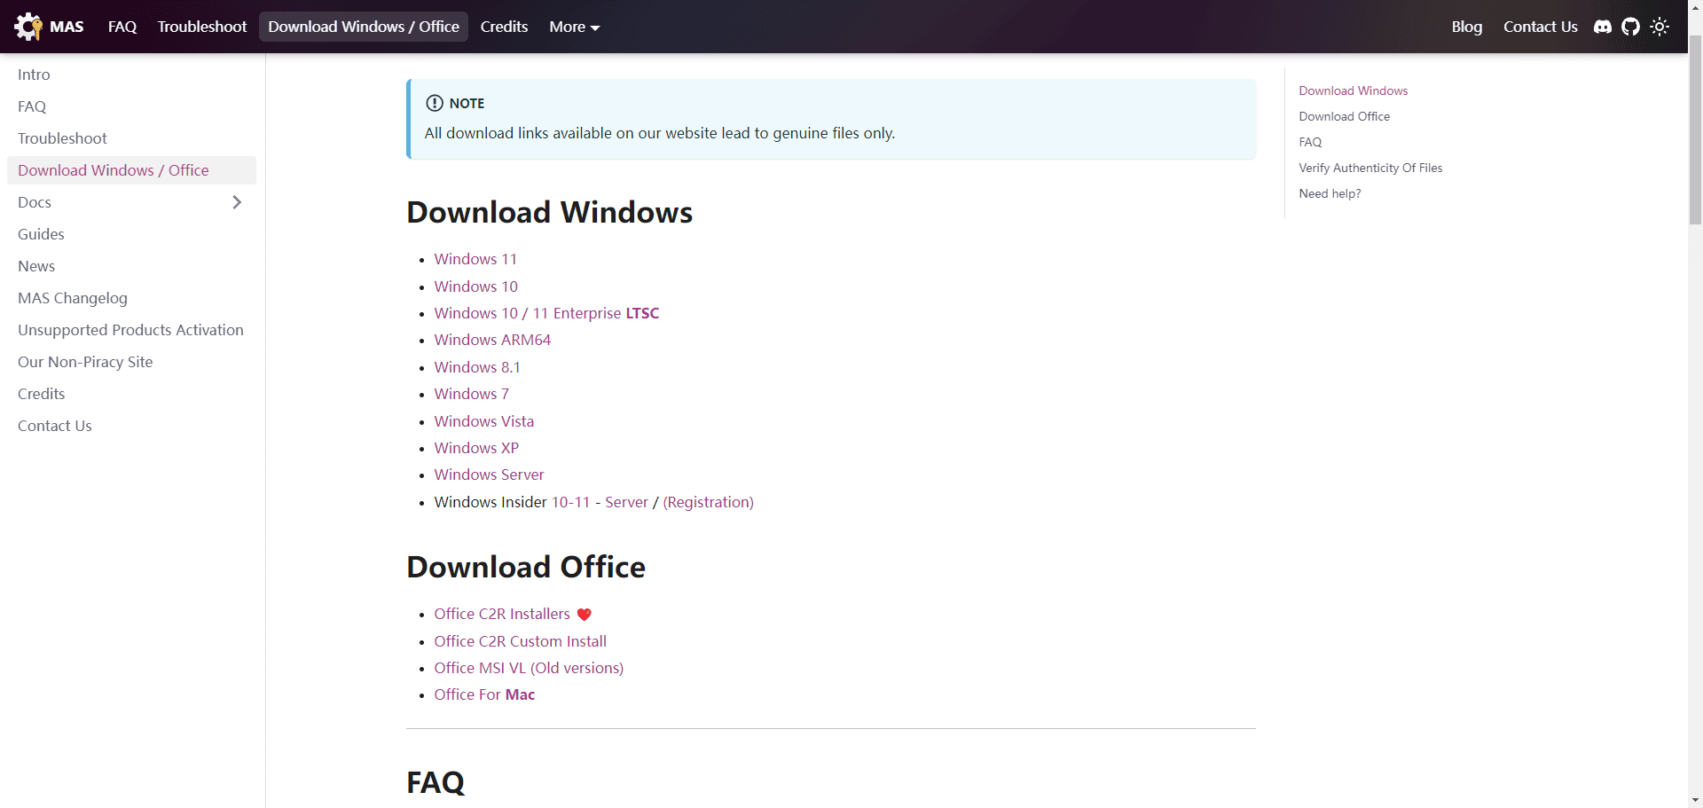This screenshot has width=1703, height=808.
Task: Click the page's vertical scrollbar thumb
Action: click(1695, 133)
